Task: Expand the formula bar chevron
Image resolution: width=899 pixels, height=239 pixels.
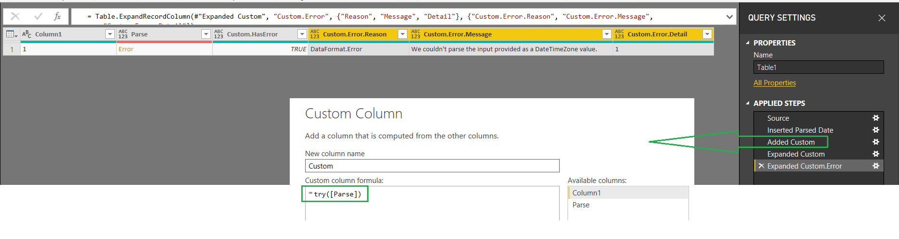Action: (729, 17)
